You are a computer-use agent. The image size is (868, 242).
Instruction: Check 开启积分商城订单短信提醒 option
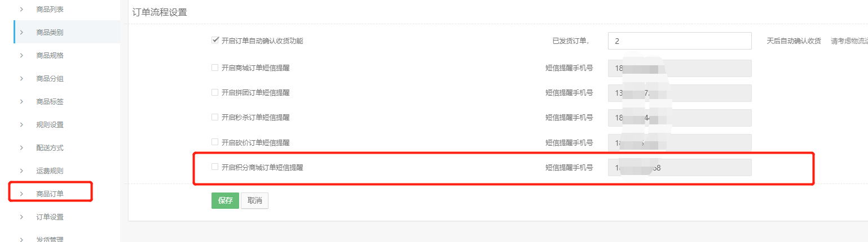[215, 167]
